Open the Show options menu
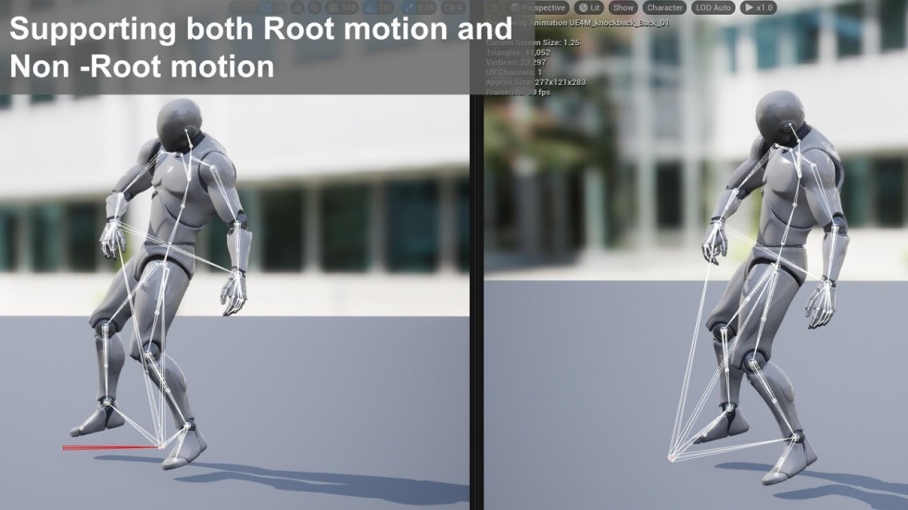This screenshot has width=908, height=510. pyautogui.click(x=623, y=7)
